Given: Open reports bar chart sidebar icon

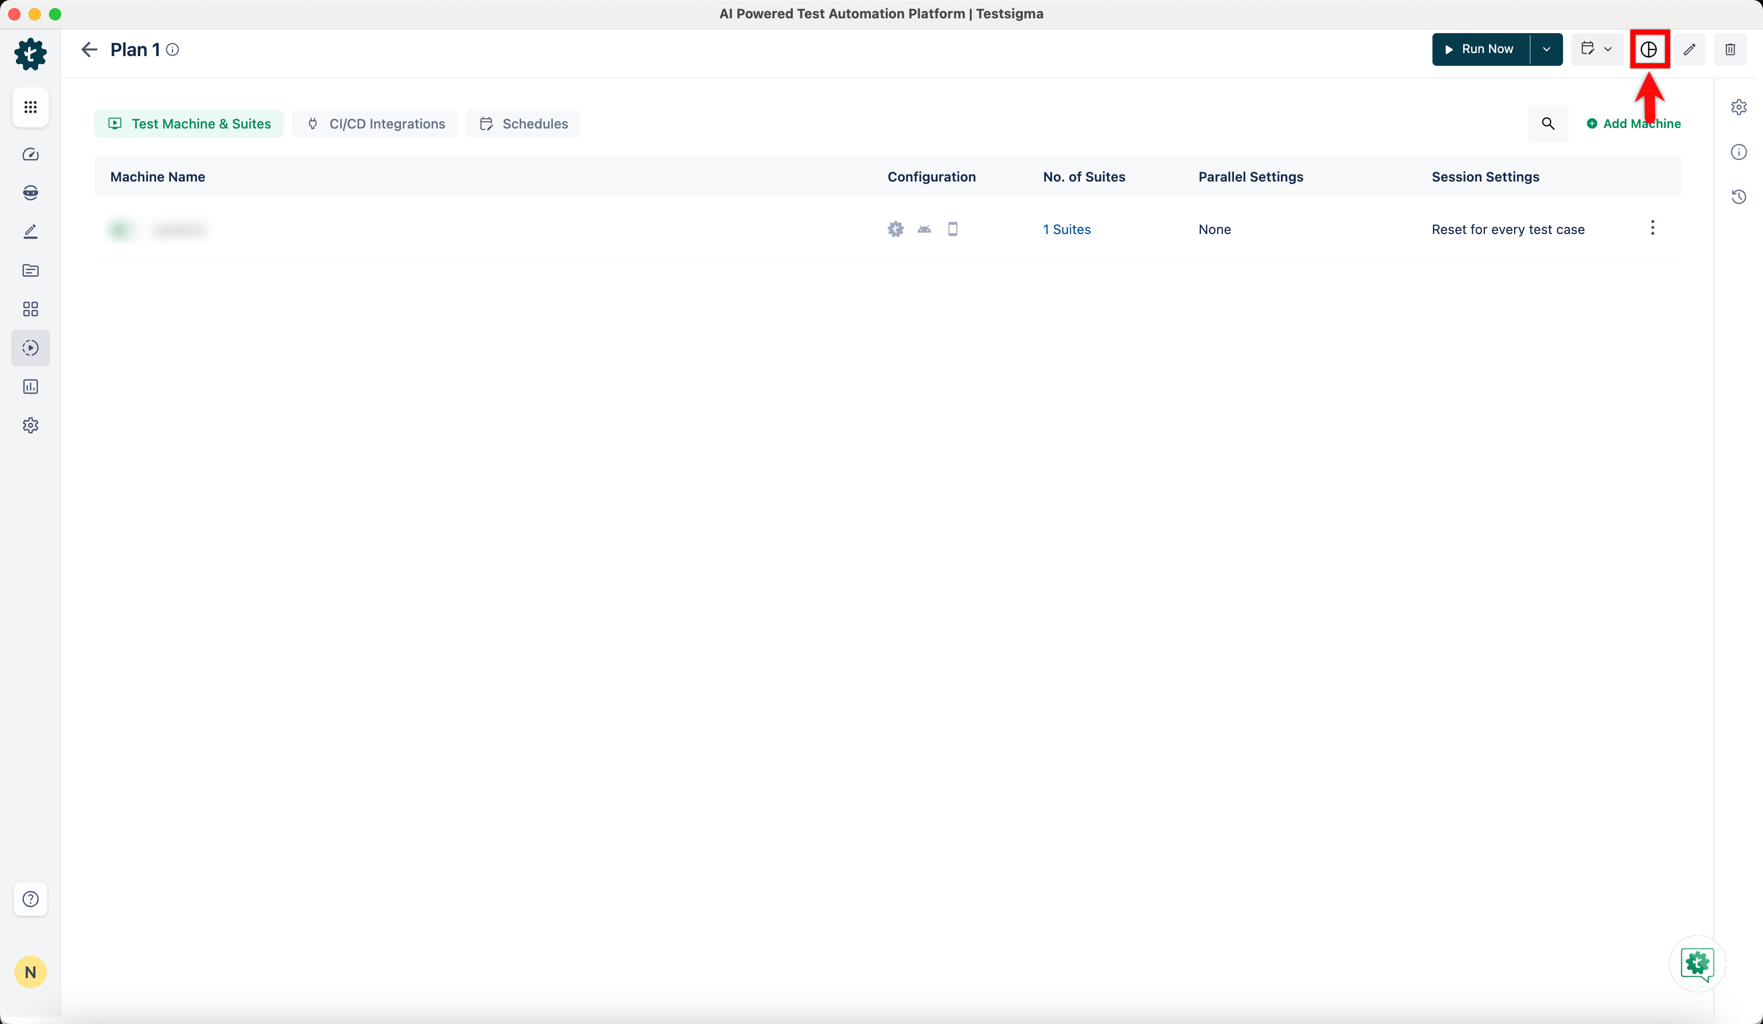Looking at the screenshot, I should coord(30,387).
